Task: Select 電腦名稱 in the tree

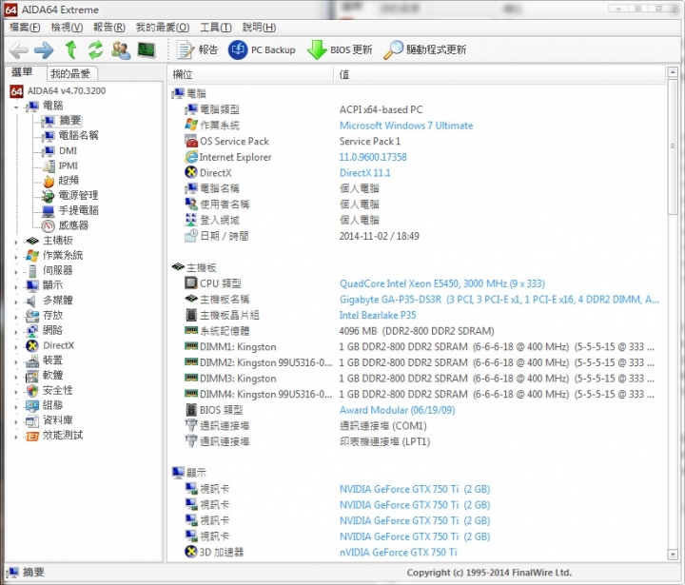Action: click(x=79, y=135)
